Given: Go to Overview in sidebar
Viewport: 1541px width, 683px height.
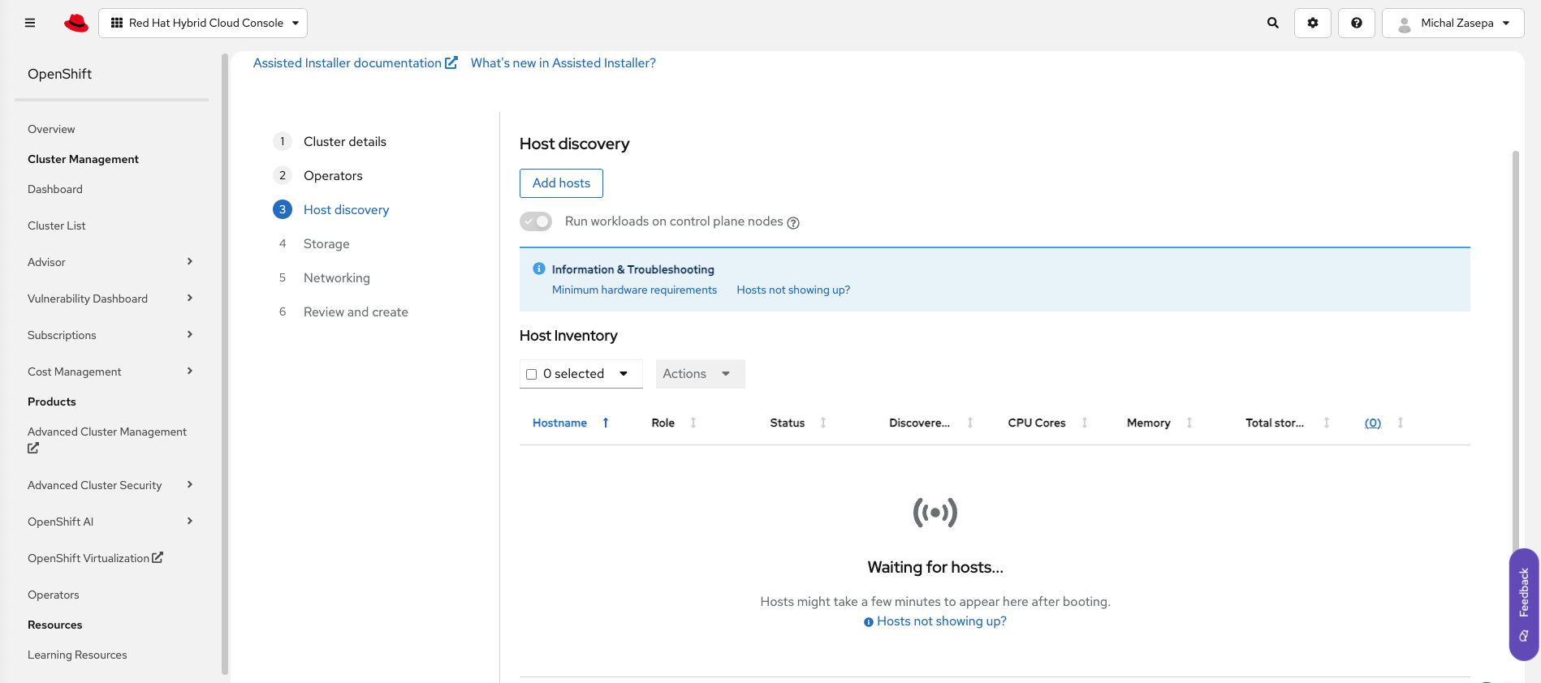Looking at the screenshot, I should [x=51, y=129].
